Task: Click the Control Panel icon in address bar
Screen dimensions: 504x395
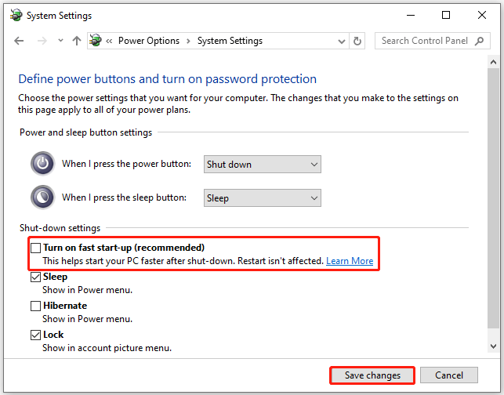Action: 96,41
